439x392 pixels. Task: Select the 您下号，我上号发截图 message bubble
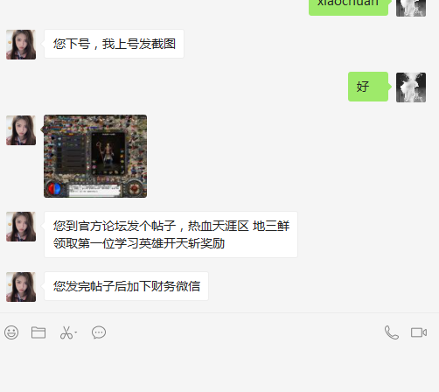(114, 44)
